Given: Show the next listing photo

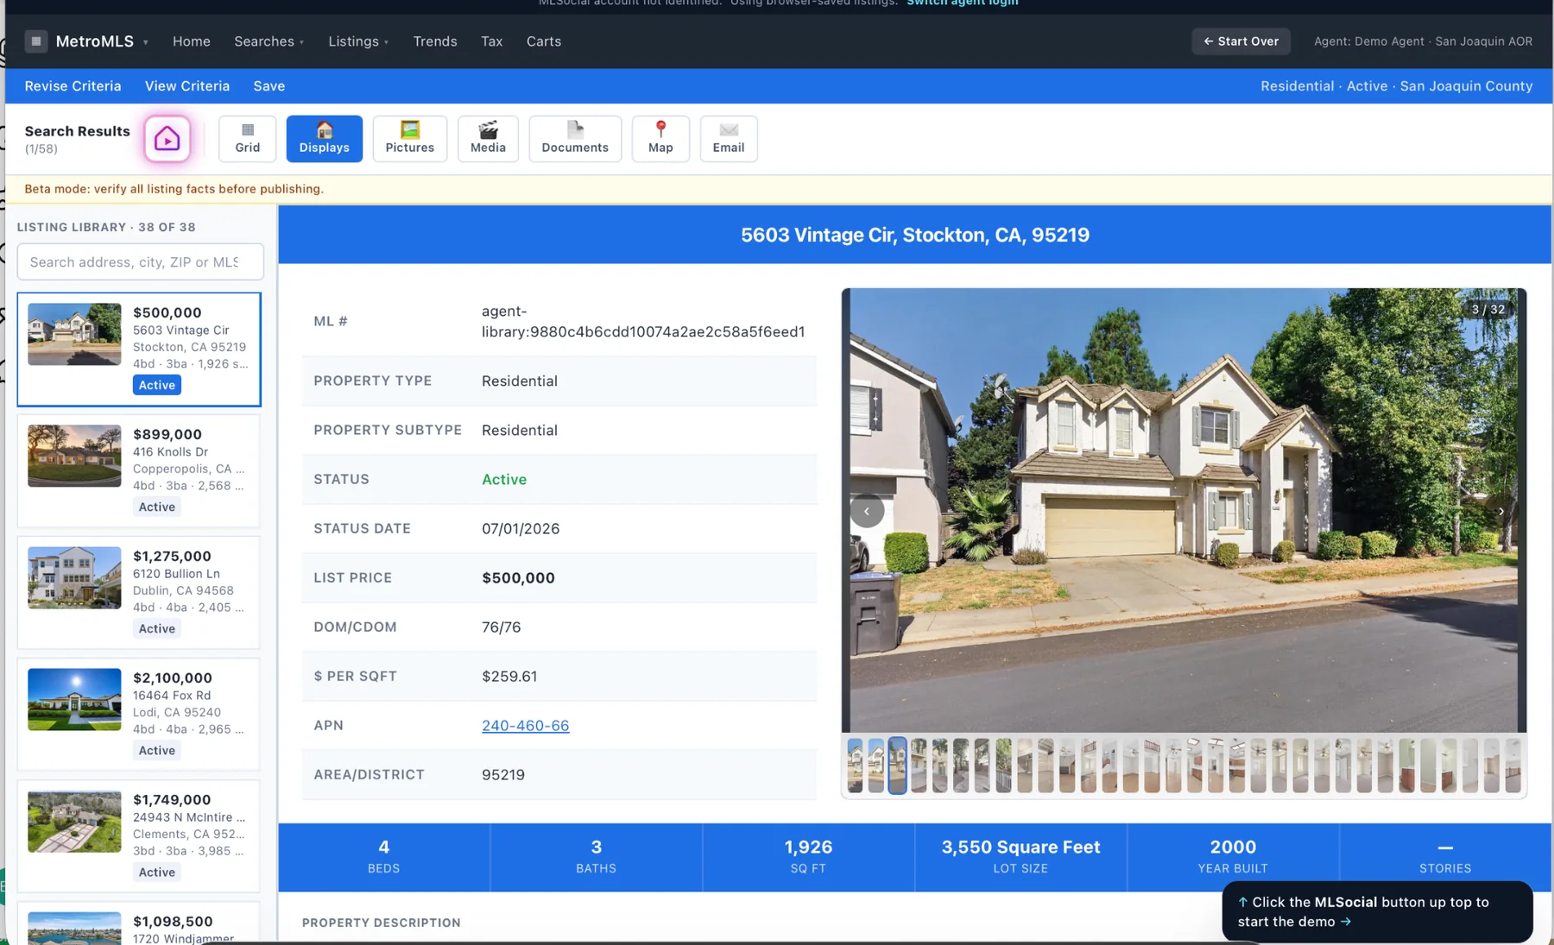Looking at the screenshot, I should pyautogui.click(x=1501, y=511).
